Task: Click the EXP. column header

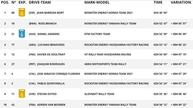Action: click(23, 2)
